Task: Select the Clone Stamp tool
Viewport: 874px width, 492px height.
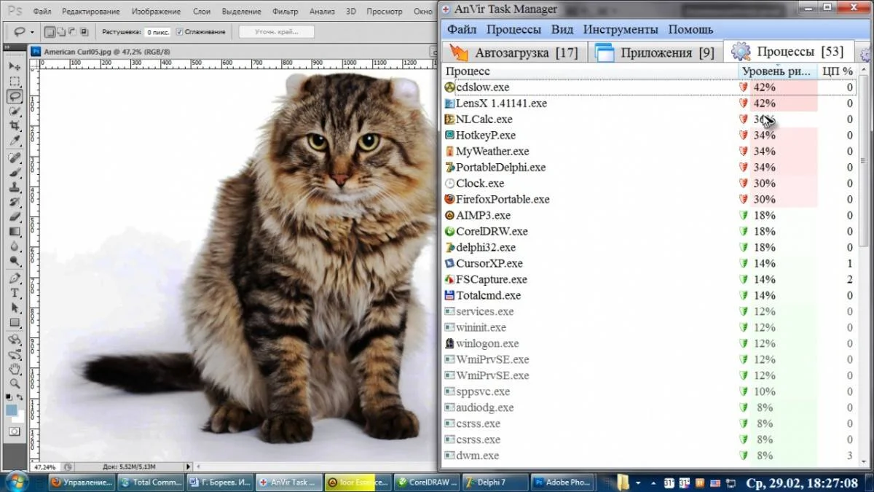Action: [x=15, y=187]
